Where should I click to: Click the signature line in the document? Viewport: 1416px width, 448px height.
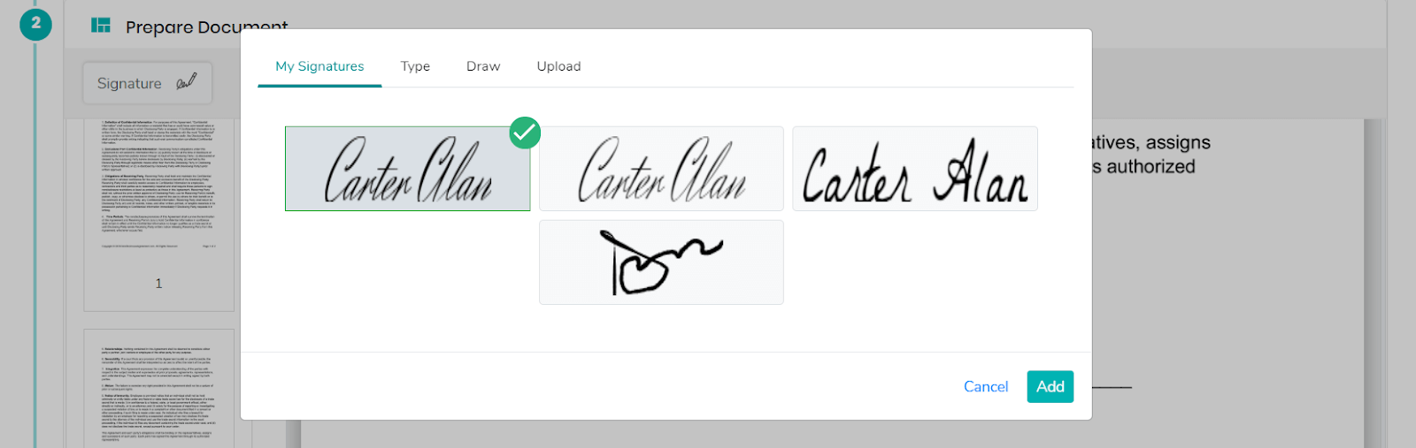click(1112, 387)
